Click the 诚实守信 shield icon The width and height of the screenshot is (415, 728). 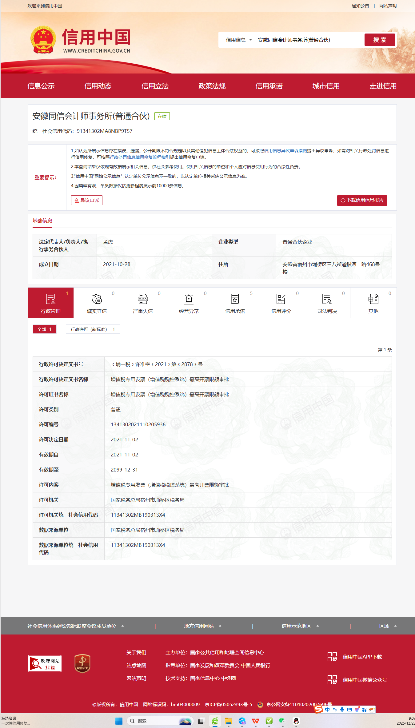click(97, 299)
